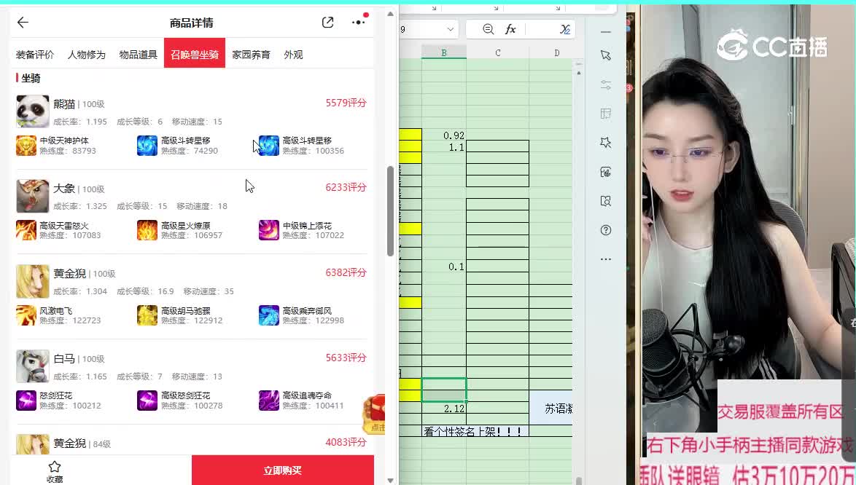This screenshot has width=856, height=485.
Task: Select 高级天雷怒火 skill icon
Action: pyautogui.click(x=26, y=230)
